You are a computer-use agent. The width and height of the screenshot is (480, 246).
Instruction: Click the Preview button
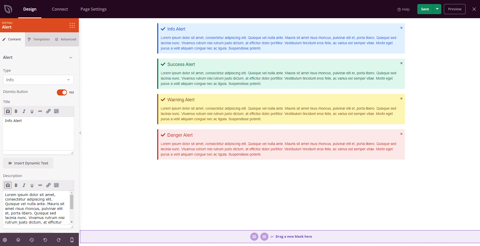(x=454, y=9)
